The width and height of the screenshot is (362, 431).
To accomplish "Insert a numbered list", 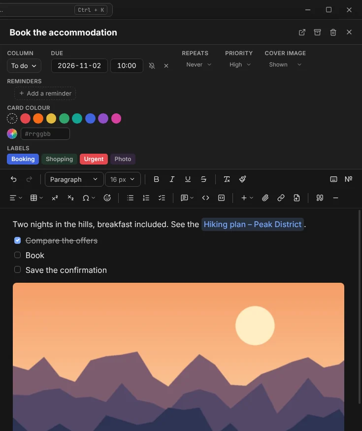I will (146, 198).
